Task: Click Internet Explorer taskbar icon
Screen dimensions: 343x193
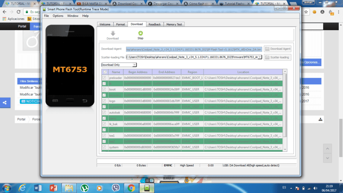Action: click(x=22, y=188)
